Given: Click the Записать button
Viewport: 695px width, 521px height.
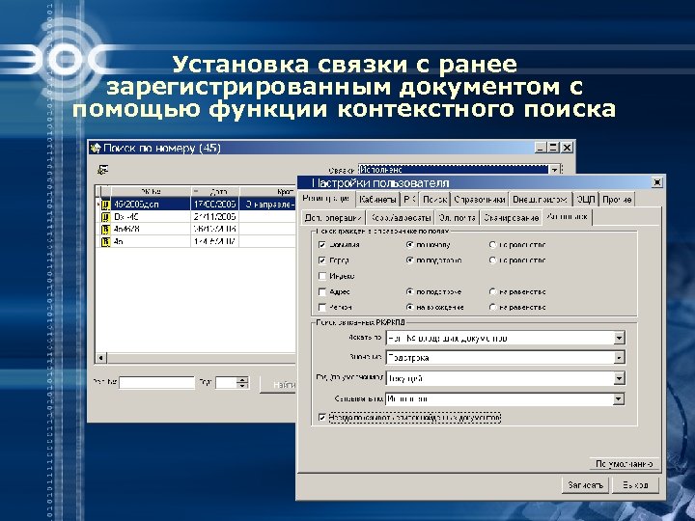Looking at the screenshot, I should pos(586,485).
